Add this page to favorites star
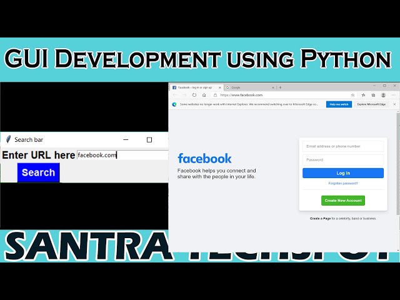Viewport: 400px width, 300px height. pyautogui.click(x=352, y=95)
